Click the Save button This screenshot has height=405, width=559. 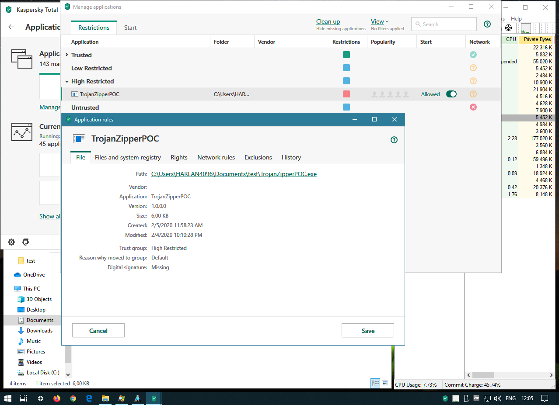[x=368, y=330]
